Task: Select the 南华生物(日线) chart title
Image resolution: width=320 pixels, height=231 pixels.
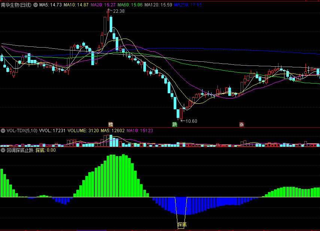Action: click(x=16, y=5)
